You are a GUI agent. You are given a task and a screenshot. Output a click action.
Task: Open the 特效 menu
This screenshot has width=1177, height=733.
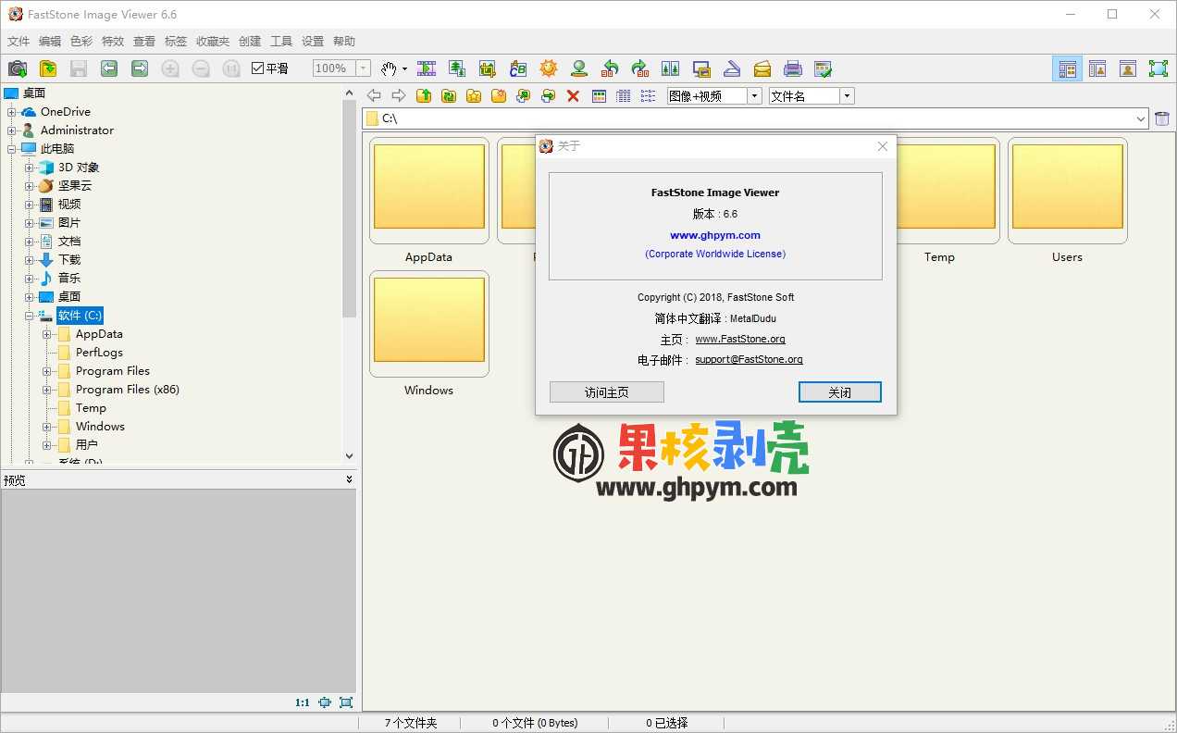click(113, 42)
